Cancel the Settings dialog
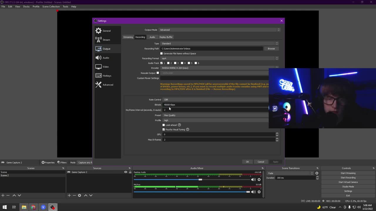 (x=261, y=162)
